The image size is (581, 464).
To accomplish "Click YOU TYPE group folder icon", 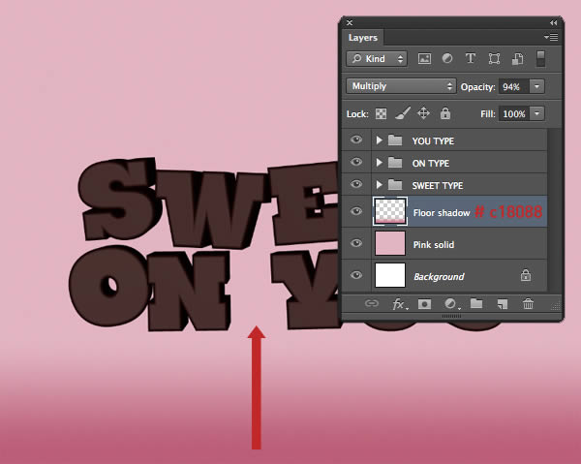I will pyautogui.click(x=395, y=140).
